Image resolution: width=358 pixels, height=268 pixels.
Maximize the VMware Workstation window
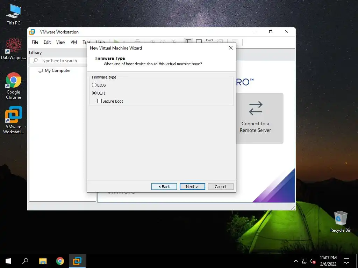pos(271,32)
